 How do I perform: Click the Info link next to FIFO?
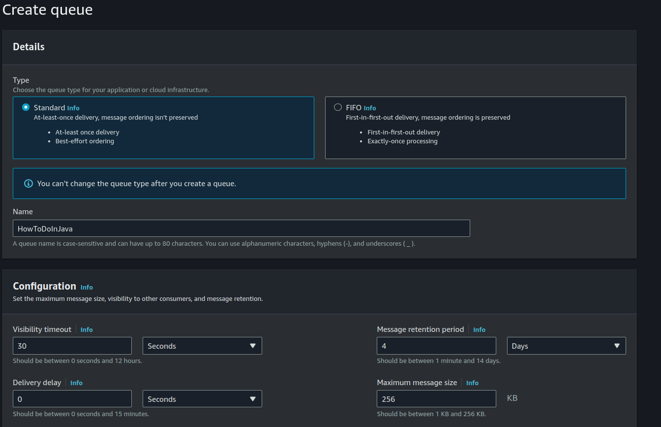(x=369, y=108)
